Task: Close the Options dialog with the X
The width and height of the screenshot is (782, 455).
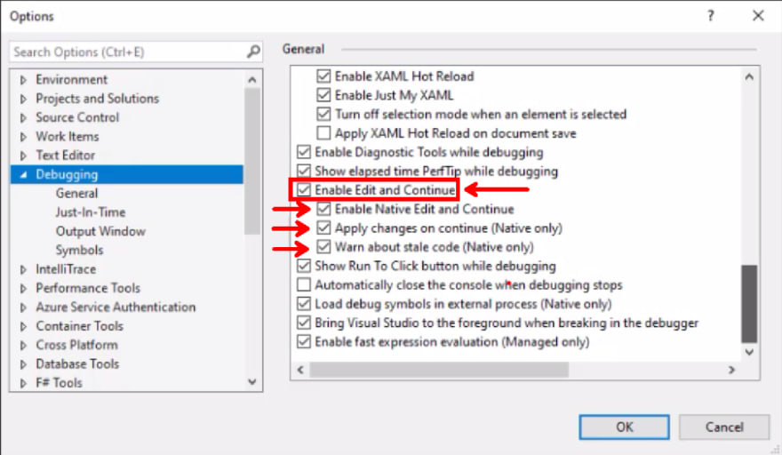Action: [x=758, y=16]
